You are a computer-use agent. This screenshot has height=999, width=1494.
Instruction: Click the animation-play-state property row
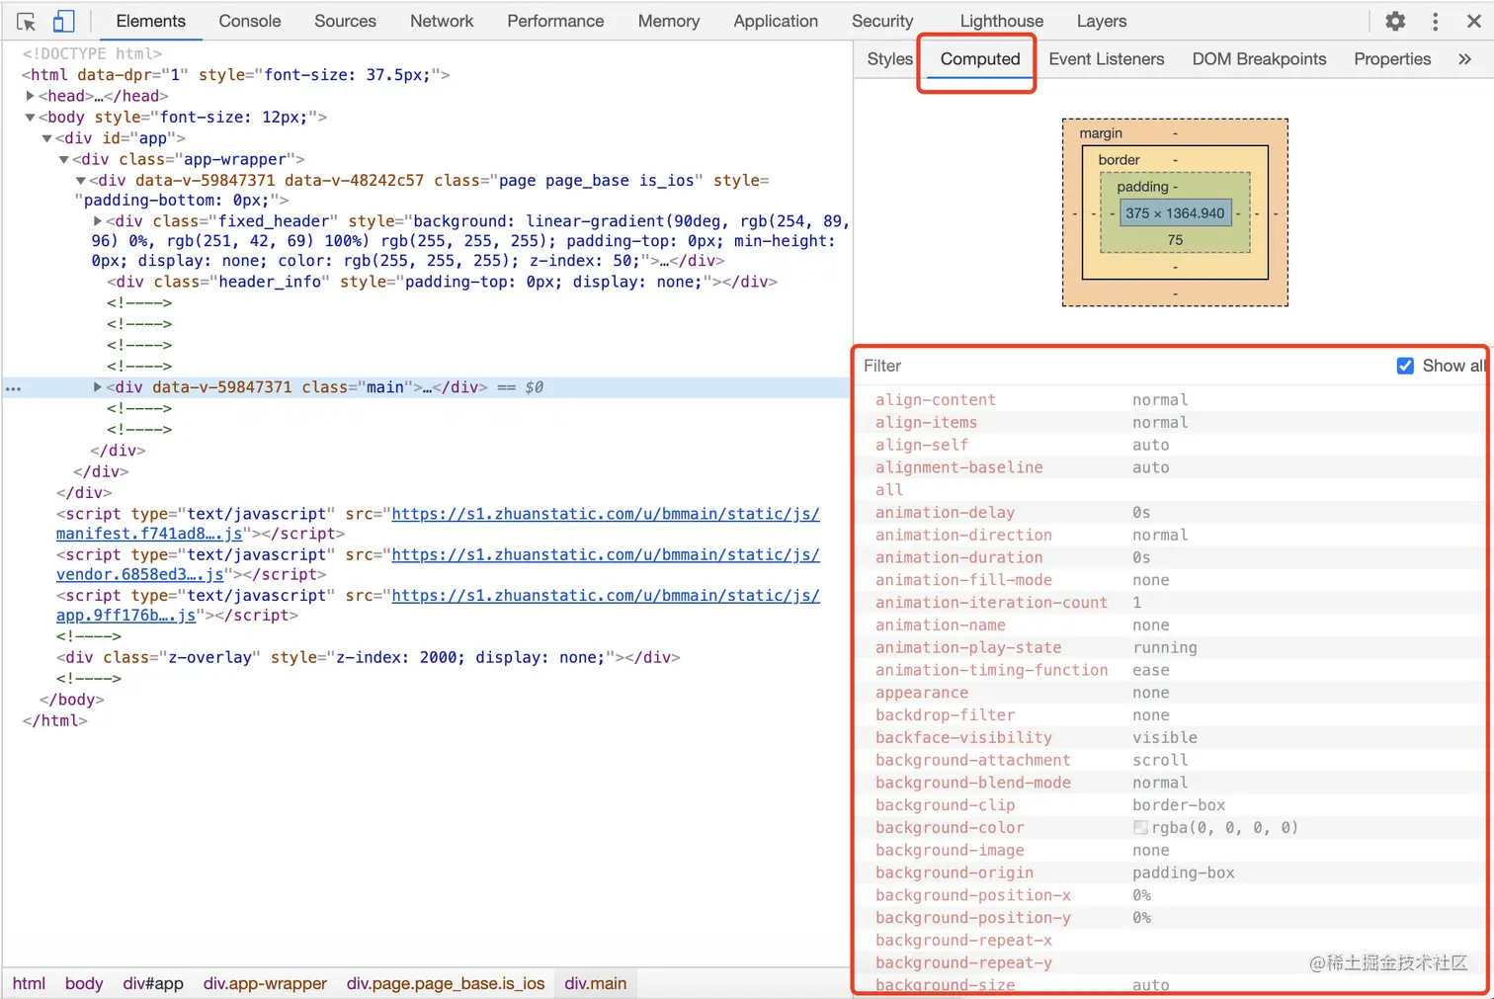pos(1171,648)
